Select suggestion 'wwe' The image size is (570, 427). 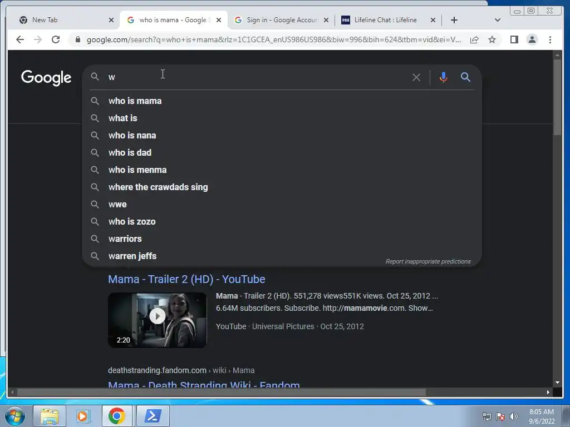(x=282, y=205)
